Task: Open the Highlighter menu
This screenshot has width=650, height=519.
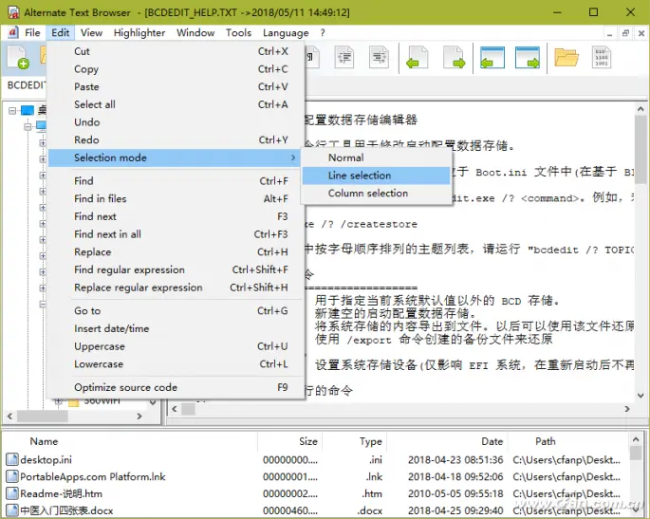Action: click(139, 32)
